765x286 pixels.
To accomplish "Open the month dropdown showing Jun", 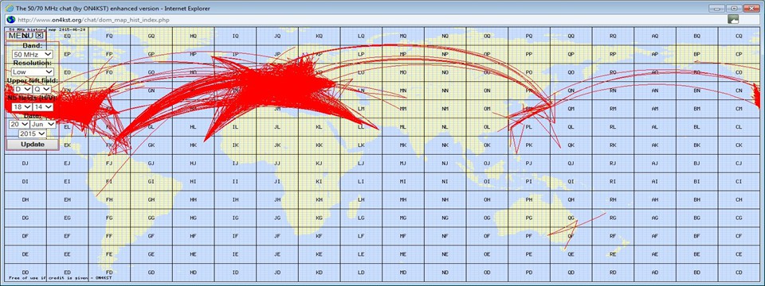I will tap(42, 124).
